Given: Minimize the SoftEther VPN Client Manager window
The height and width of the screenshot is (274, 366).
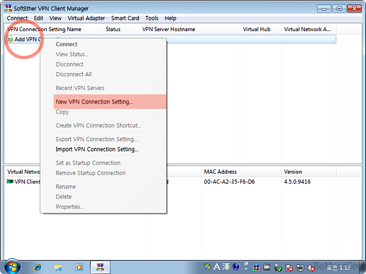Looking at the screenshot, I should point(324,9).
